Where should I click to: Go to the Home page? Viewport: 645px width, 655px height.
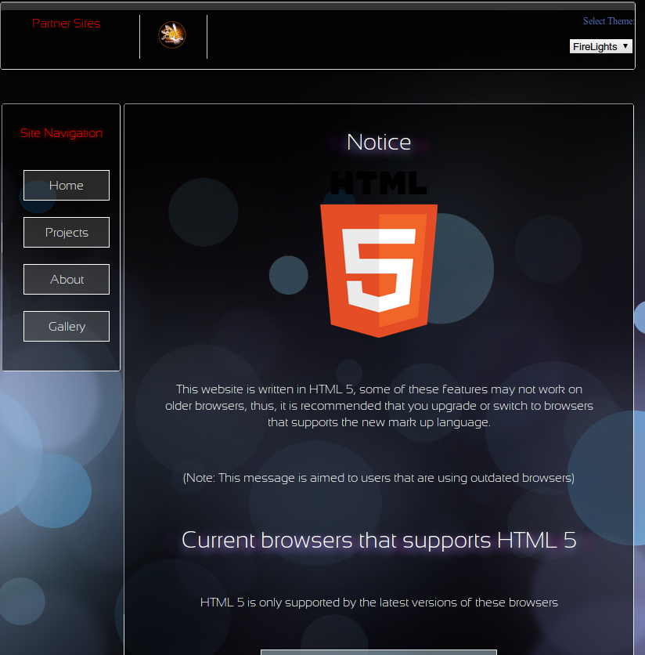[x=67, y=185]
